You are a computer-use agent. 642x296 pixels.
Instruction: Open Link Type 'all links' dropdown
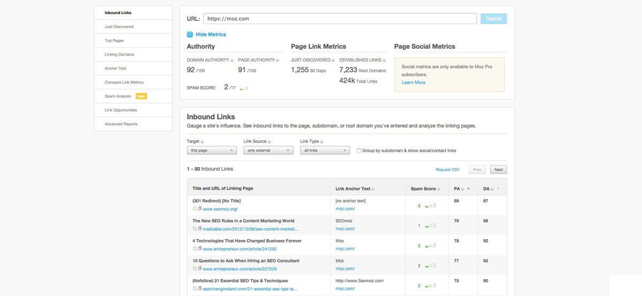click(325, 150)
